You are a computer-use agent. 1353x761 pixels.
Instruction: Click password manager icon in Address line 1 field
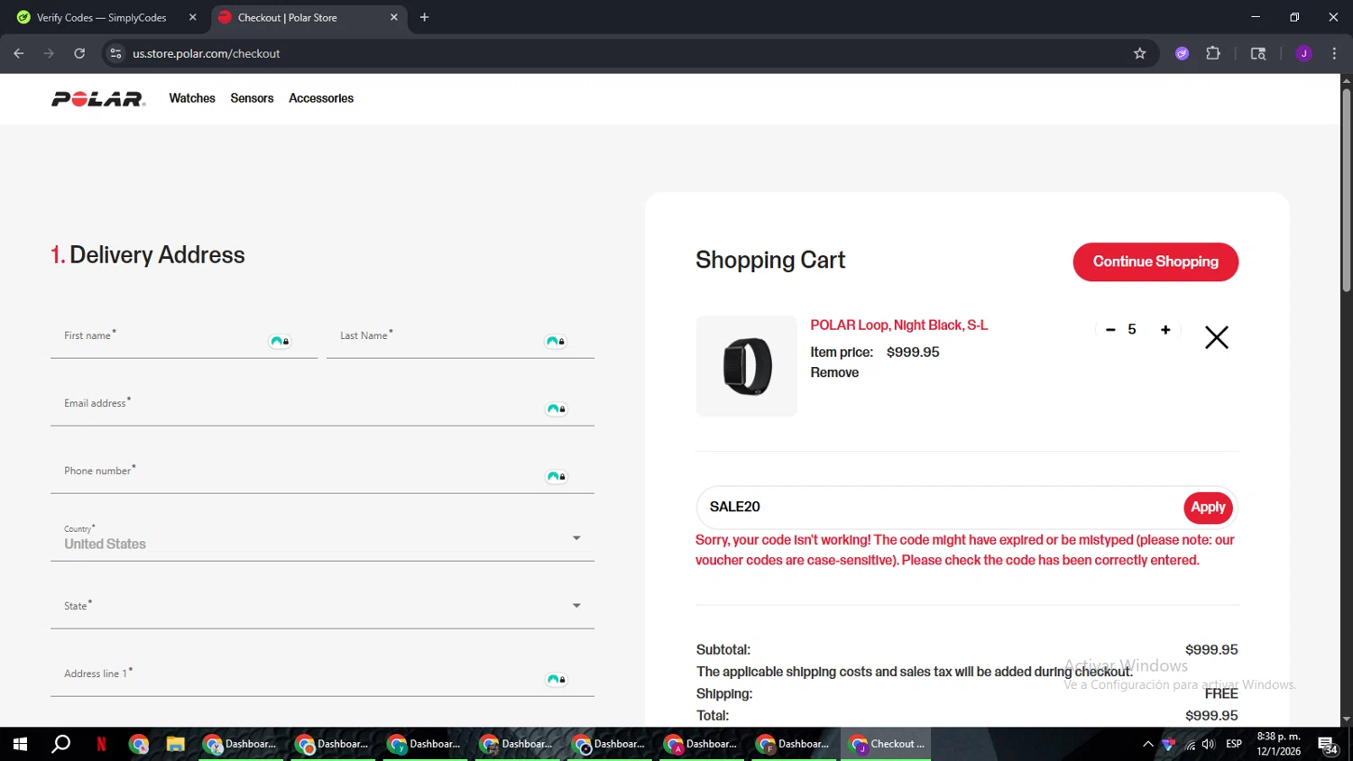(x=556, y=680)
